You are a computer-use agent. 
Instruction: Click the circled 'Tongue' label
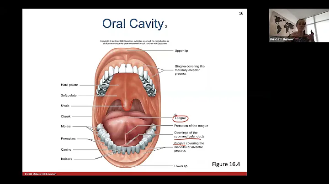[180, 118]
